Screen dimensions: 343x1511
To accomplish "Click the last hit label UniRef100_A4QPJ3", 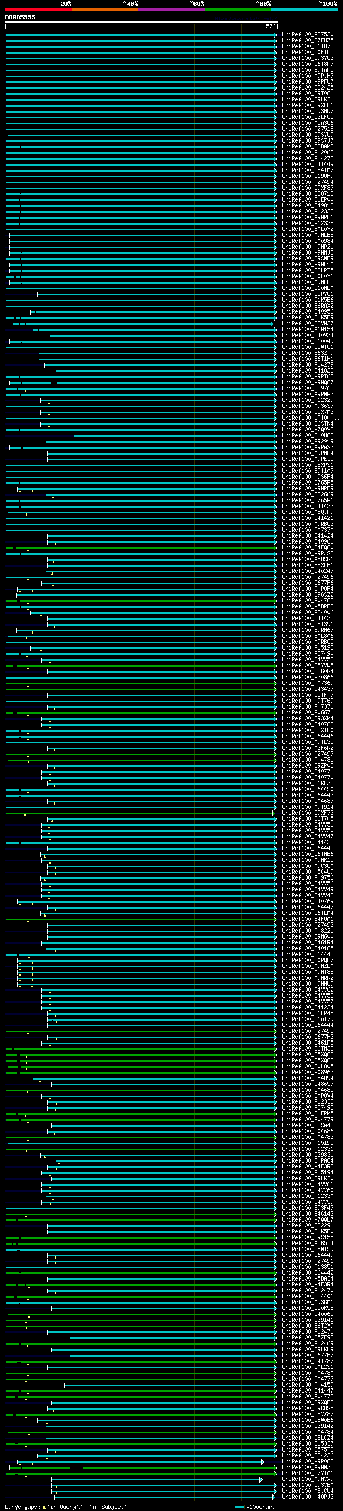I will (307, 1497).
